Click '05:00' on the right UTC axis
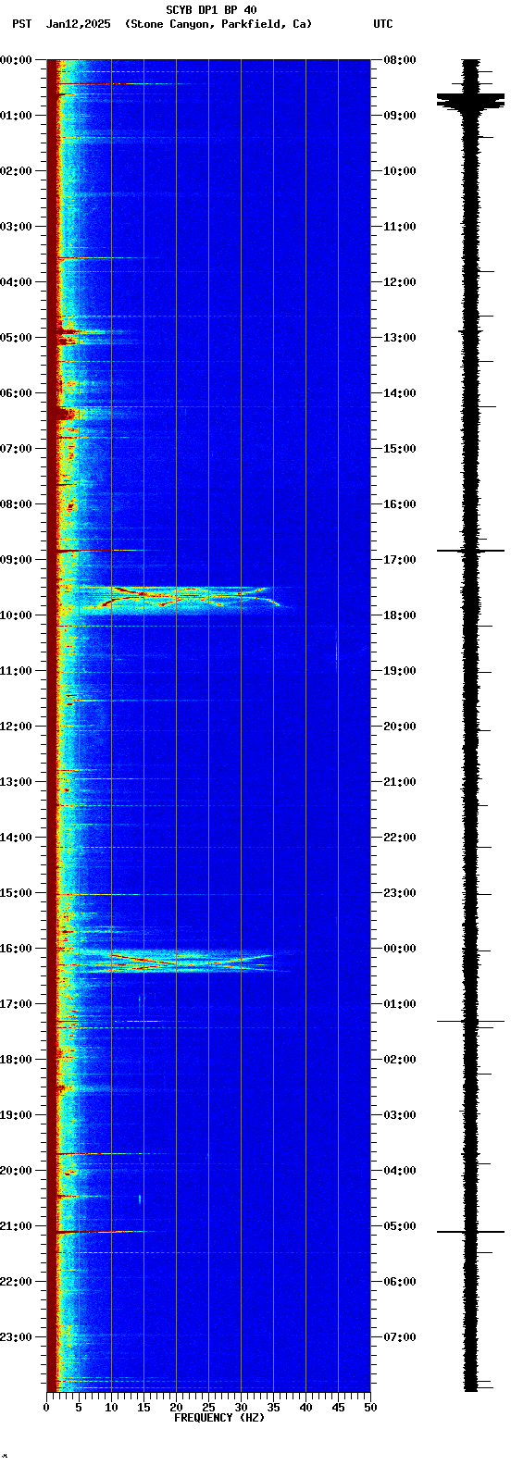The image size is (511, 1466). click(x=400, y=1226)
